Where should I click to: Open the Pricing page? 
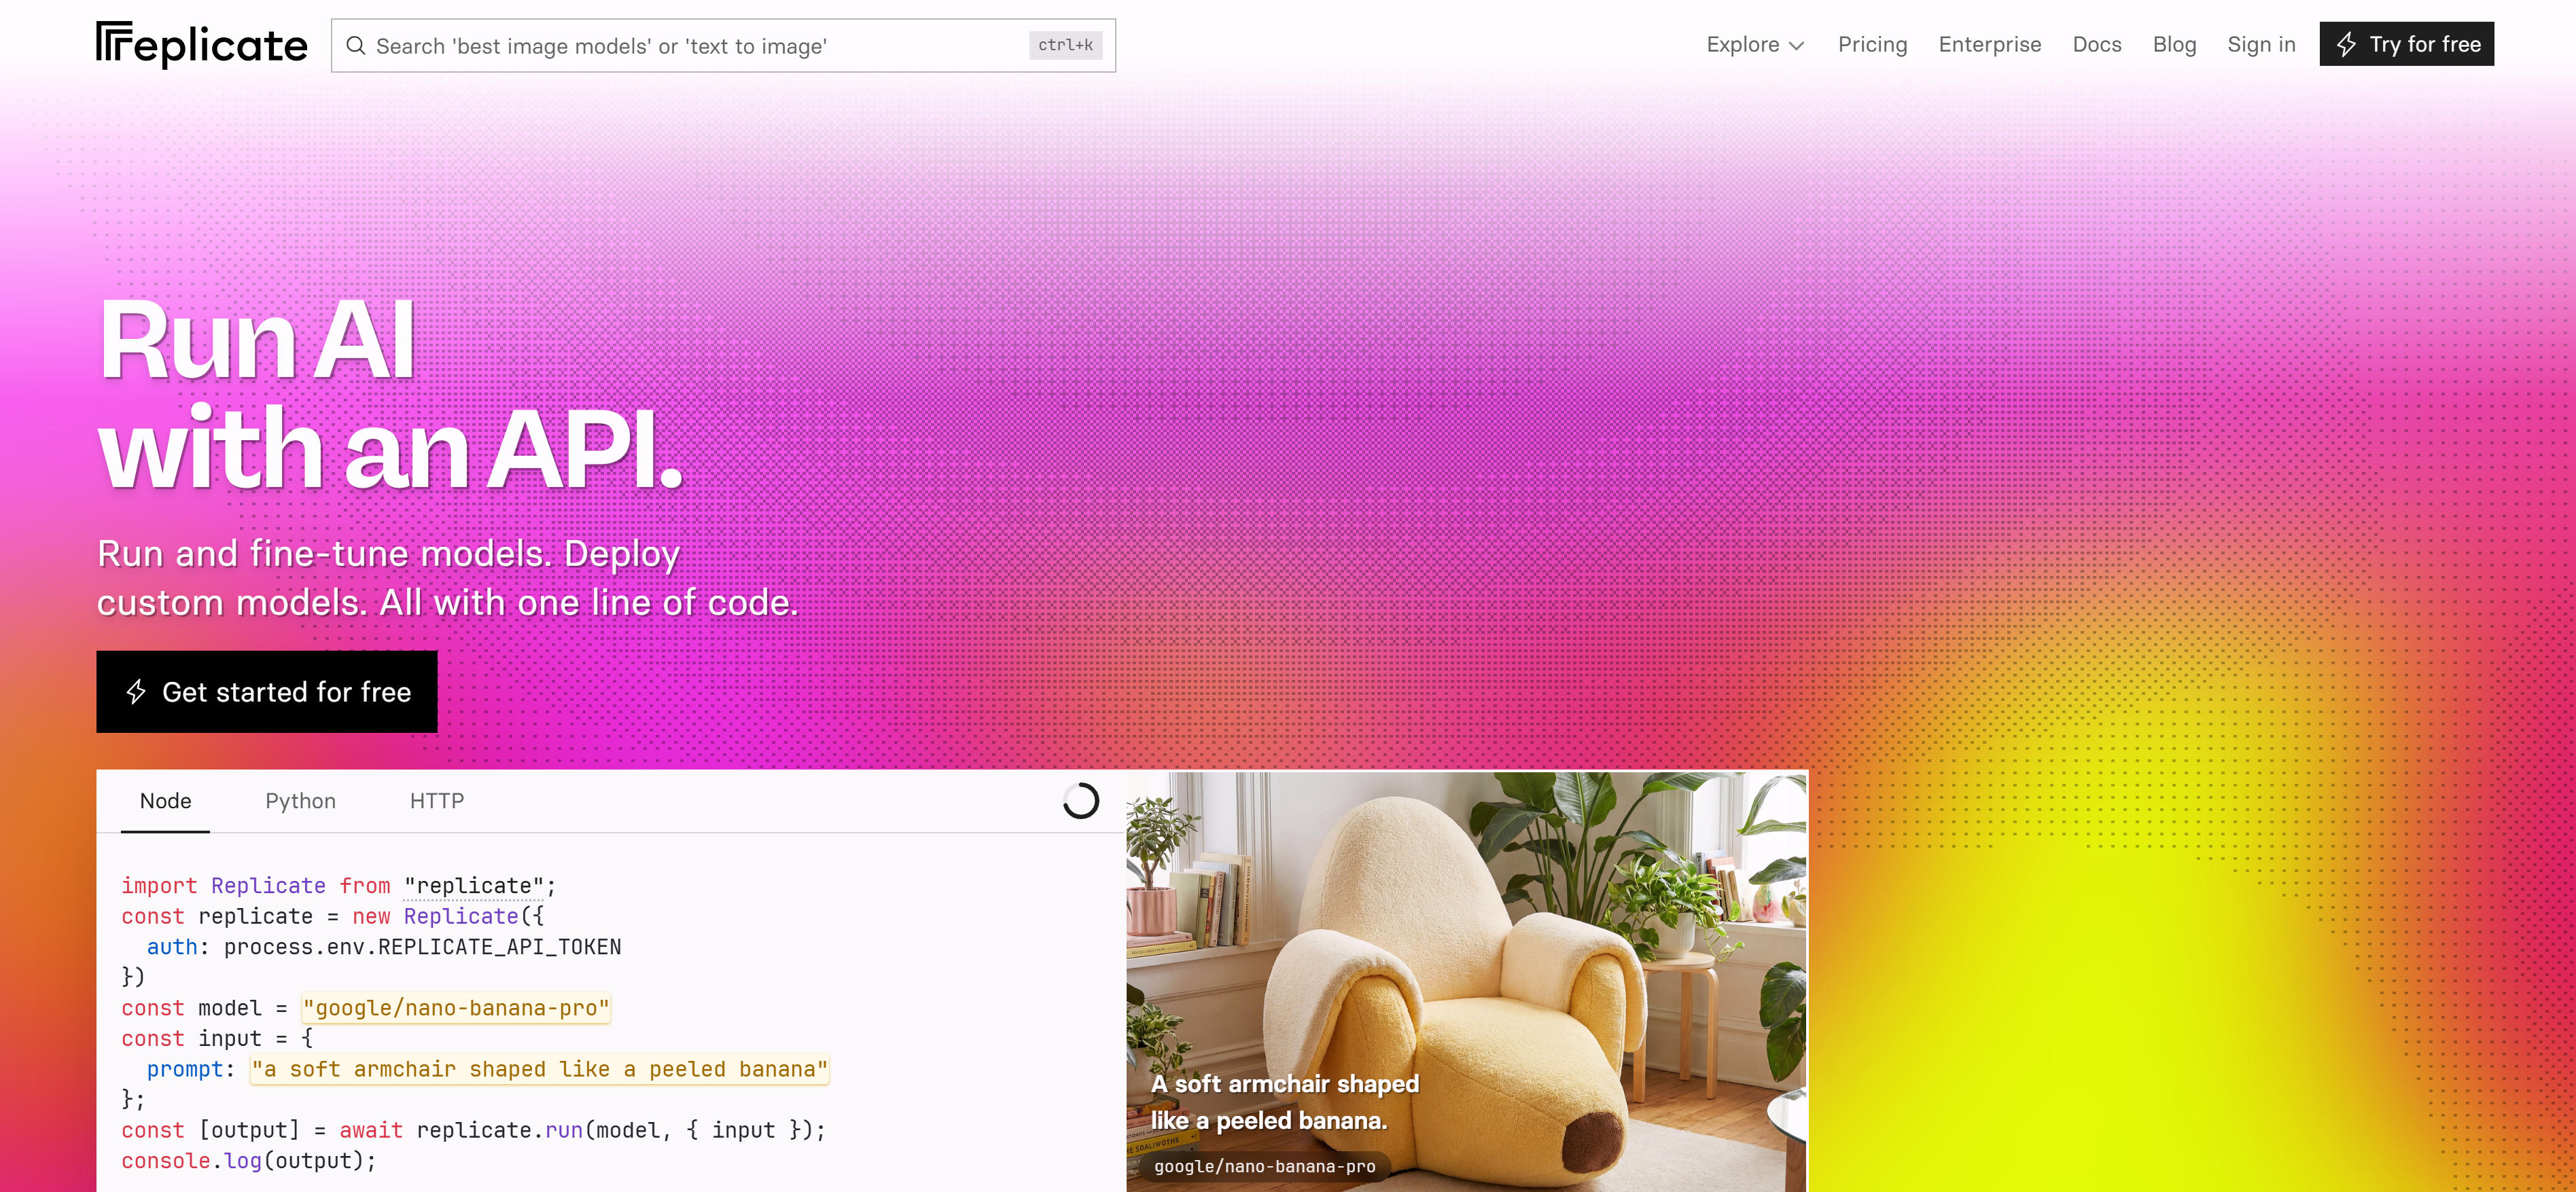tap(1872, 44)
